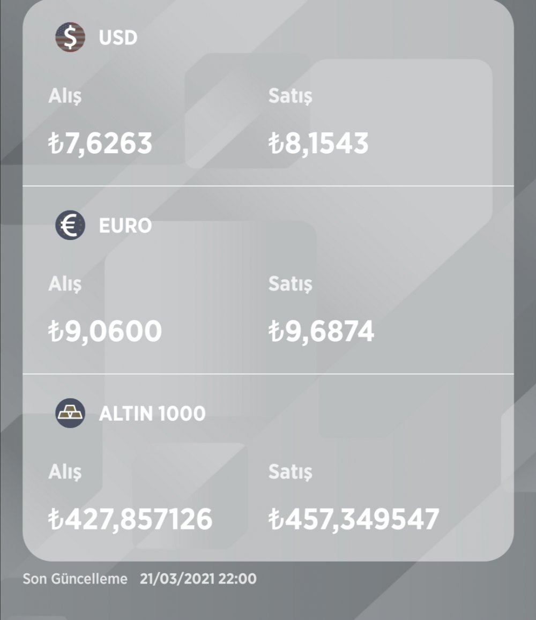The image size is (536, 620).
Task: Tap the gold bars ALTIN icon
Action: [x=70, y=413]
